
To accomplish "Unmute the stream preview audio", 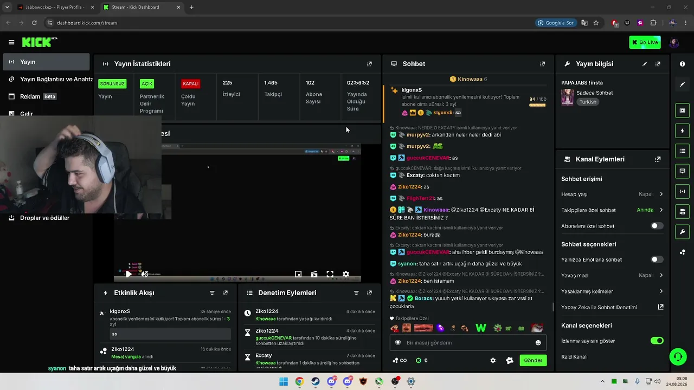I will [145, 274].
